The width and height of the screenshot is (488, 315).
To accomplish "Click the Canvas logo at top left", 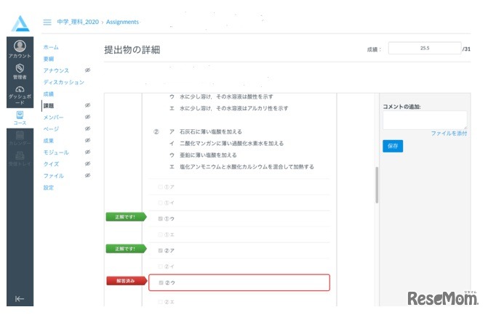I will tap(20, 22).
